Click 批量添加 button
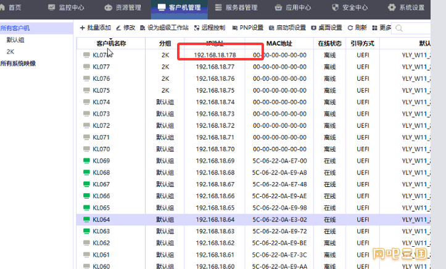This screenshot has width=446, height=269. pos(95,28)
